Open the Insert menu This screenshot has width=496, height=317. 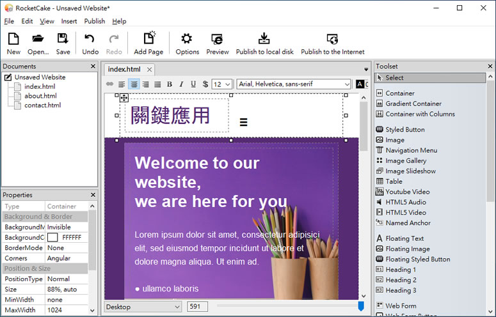point(69,21)
